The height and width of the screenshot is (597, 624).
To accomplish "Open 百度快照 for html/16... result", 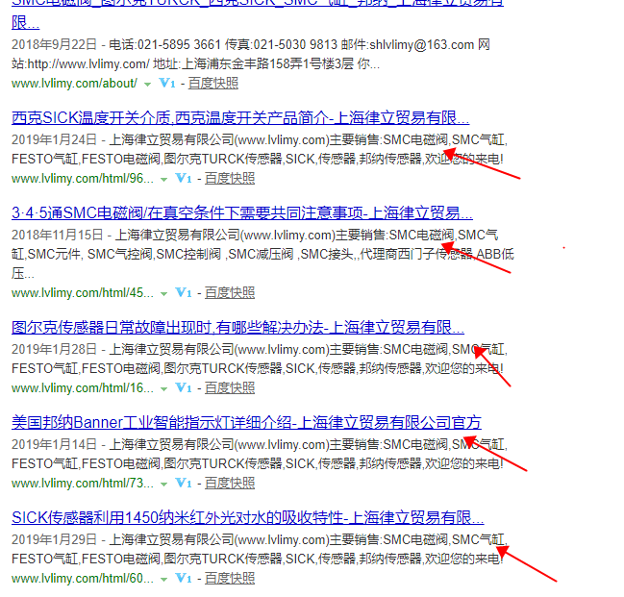I will (230, 388).
